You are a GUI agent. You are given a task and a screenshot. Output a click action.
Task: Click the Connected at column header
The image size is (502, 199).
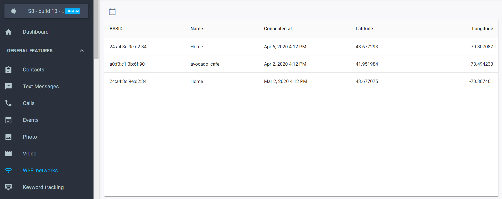point(278,29)
